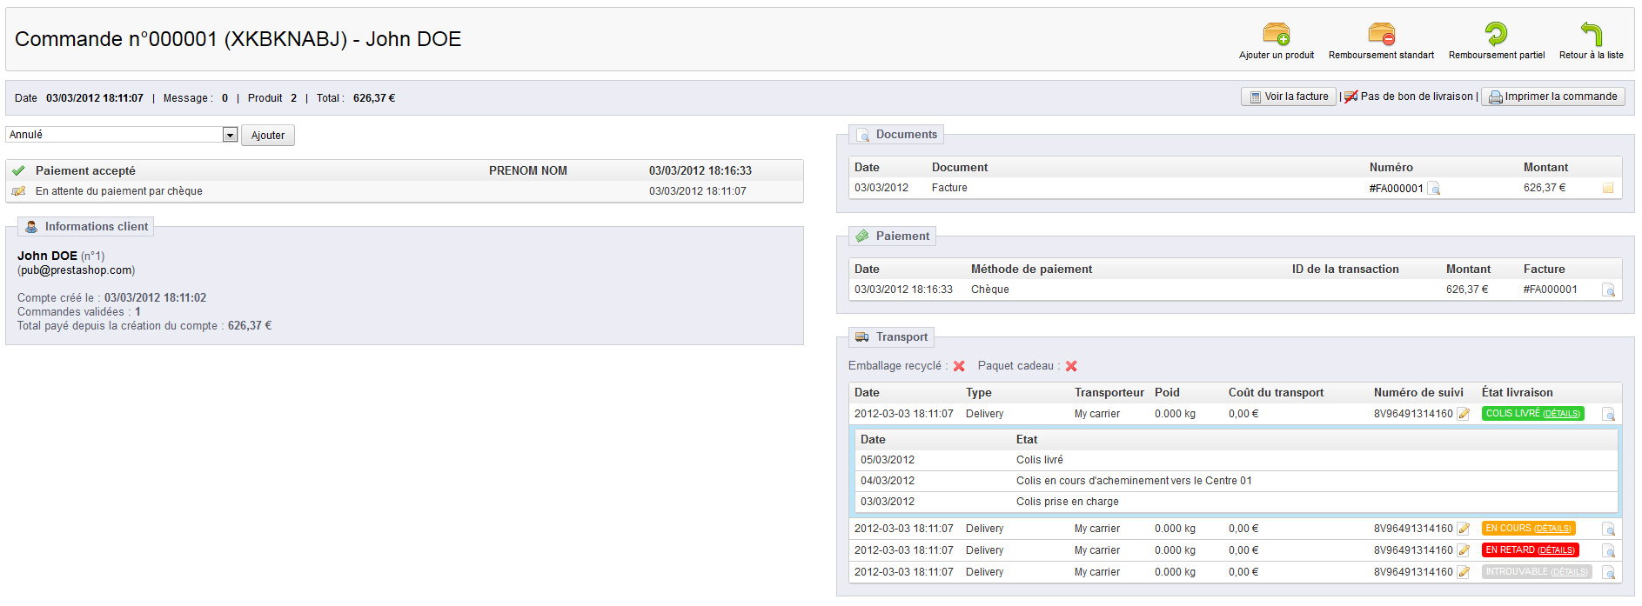Expand details of the En cours shipment
Screen dimensions: 1642x606
[x=1552, y=529]
